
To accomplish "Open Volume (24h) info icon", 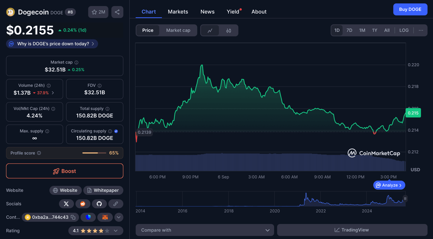I will point(49,86).
